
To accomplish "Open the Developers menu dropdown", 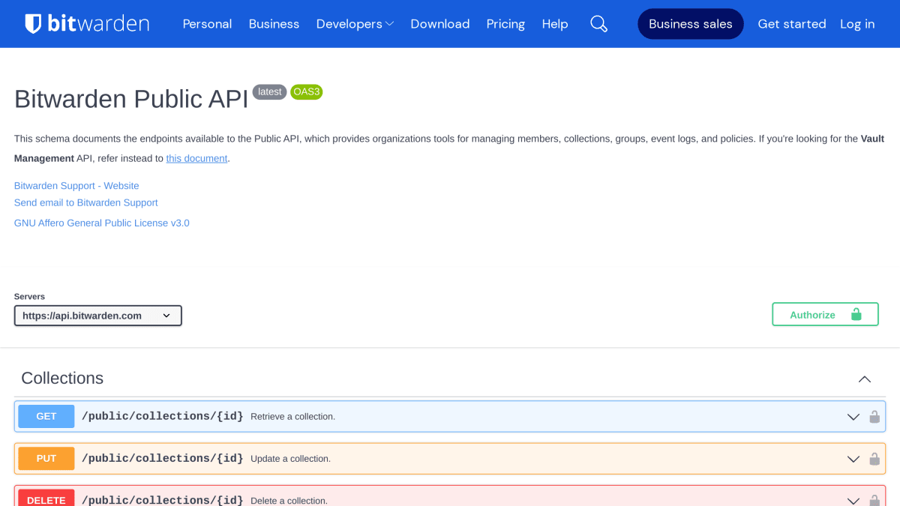I will (355, 24).
